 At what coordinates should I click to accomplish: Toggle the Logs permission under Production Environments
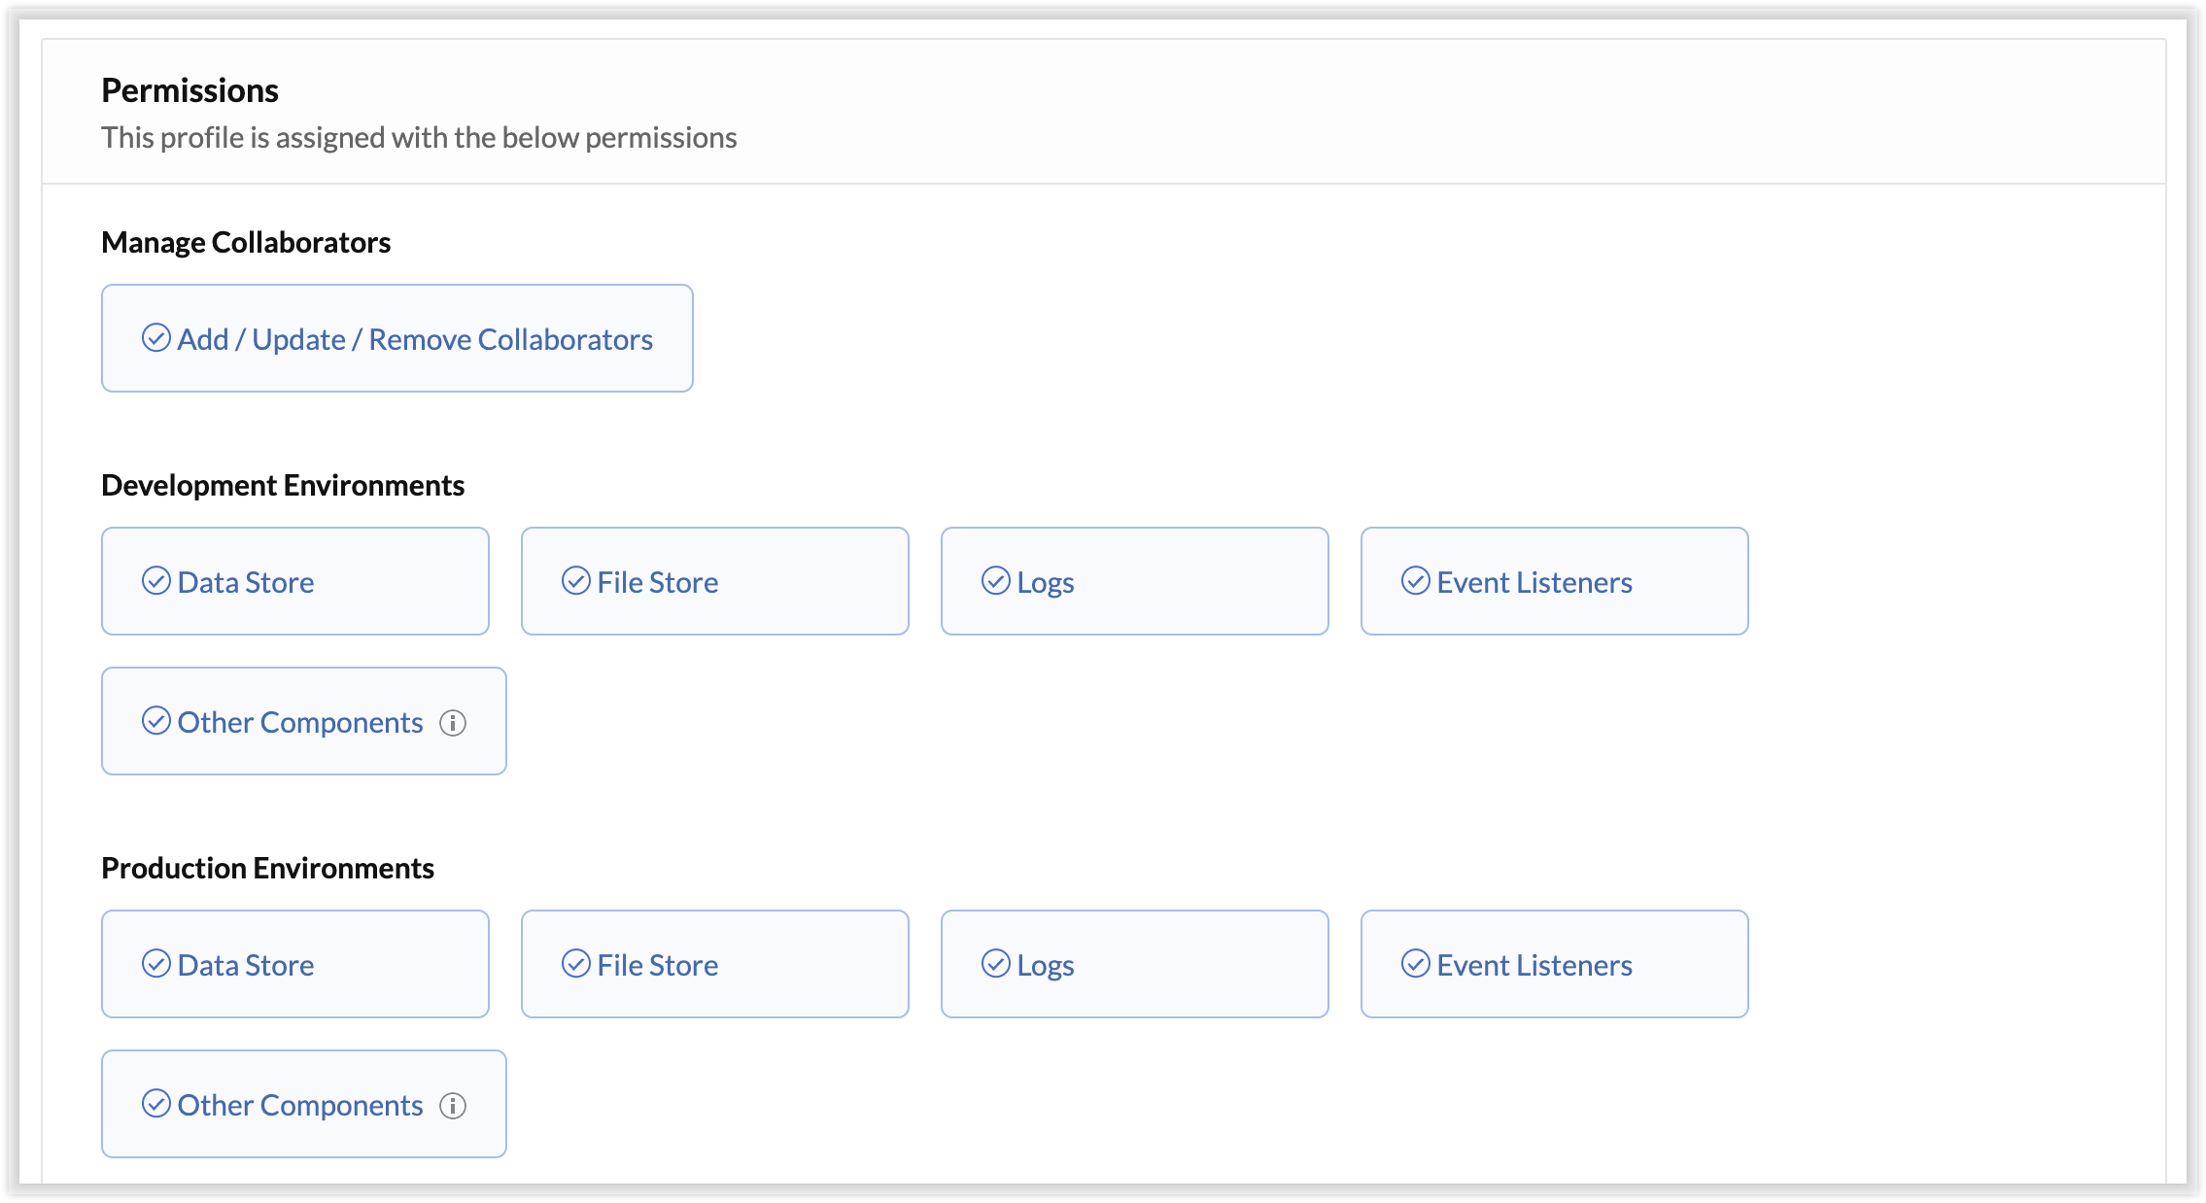(1132, 964)
